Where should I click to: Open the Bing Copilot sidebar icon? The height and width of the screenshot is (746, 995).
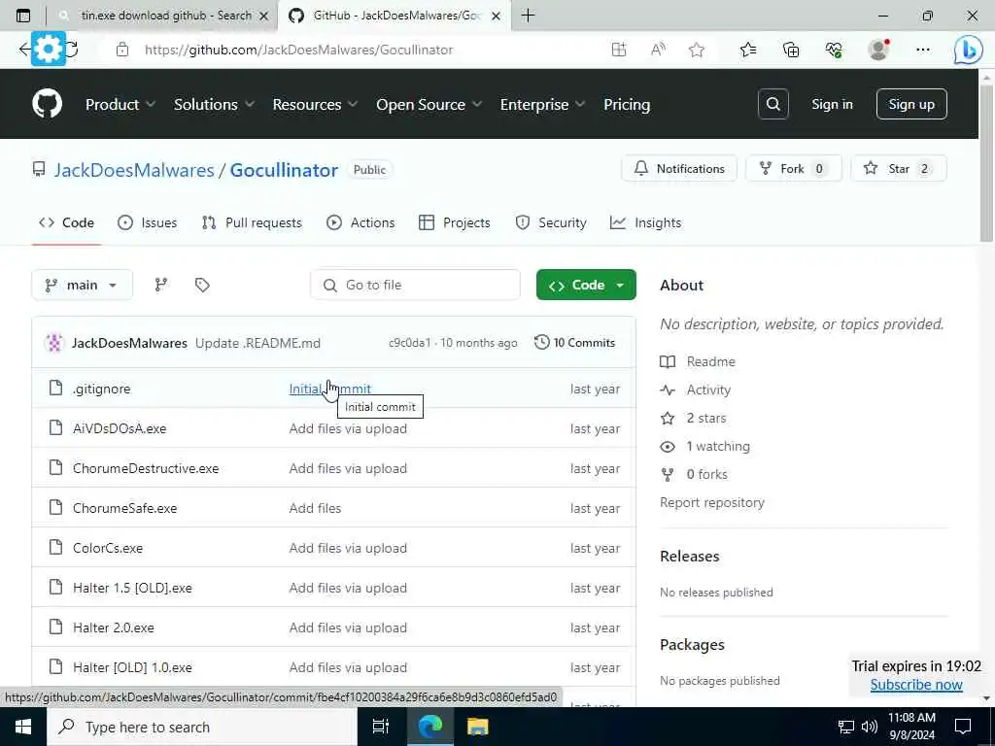click(x=969, y=50)
